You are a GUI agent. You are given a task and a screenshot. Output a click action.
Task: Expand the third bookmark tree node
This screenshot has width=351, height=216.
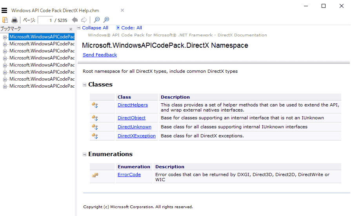(x=5, y=51)
